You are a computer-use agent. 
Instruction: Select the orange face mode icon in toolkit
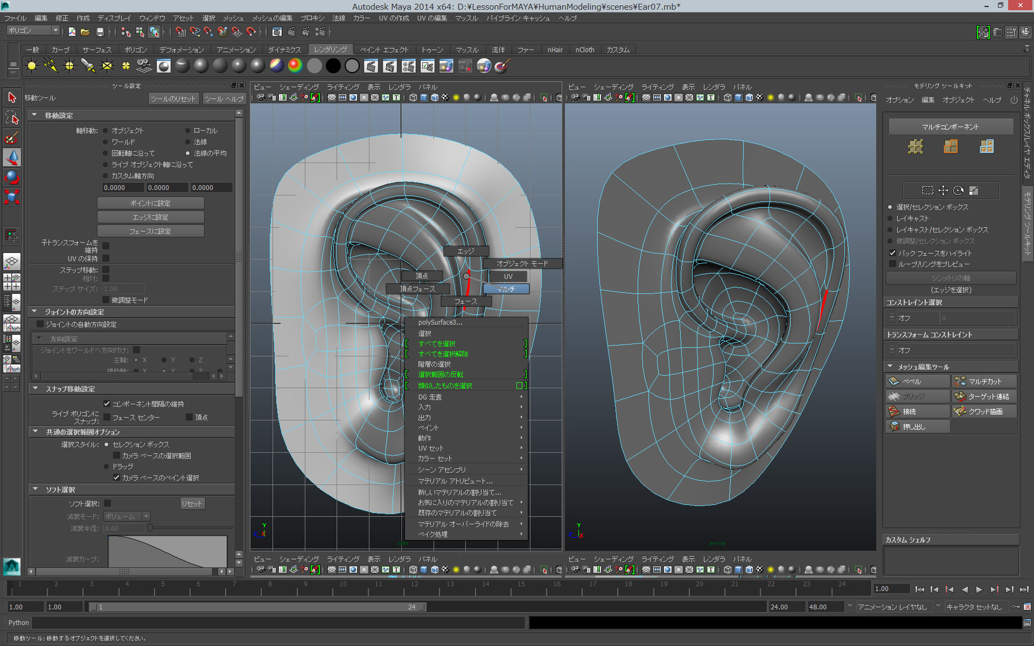[x=951, y=146]
